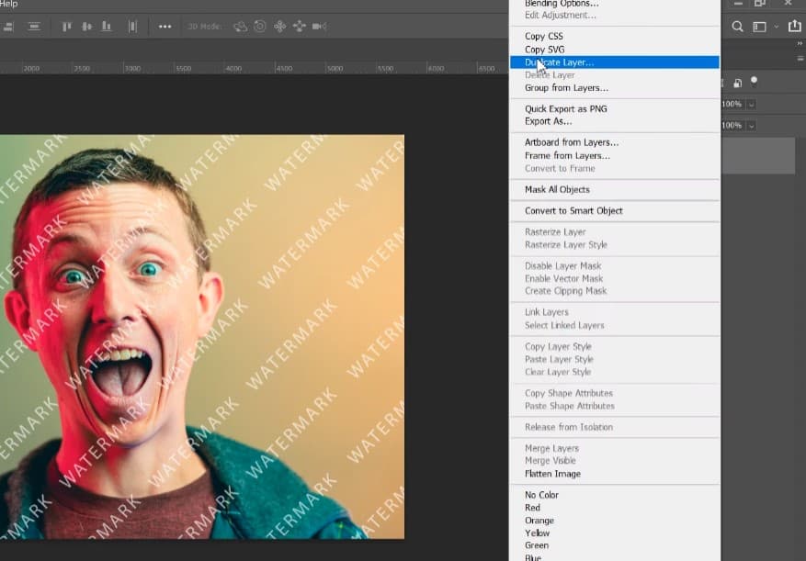Click Quick Export as PNG
This screenshot has height=561, width=806.
click(x=565, y=109)
